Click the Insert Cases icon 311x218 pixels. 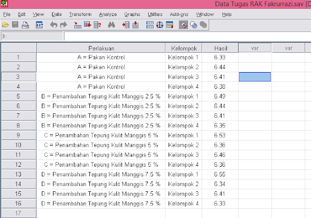point(126,25)
